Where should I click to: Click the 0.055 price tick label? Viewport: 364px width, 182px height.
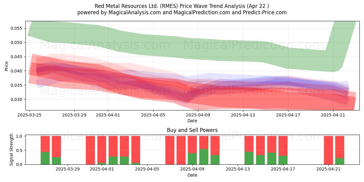coord(17,28)
